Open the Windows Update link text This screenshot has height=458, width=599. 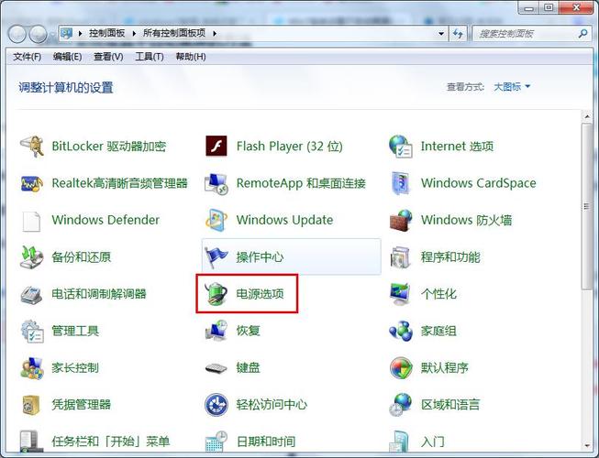coord(284,220)
